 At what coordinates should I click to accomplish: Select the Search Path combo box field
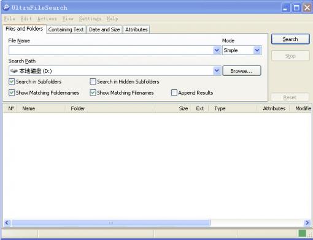[x=115, y=71]
